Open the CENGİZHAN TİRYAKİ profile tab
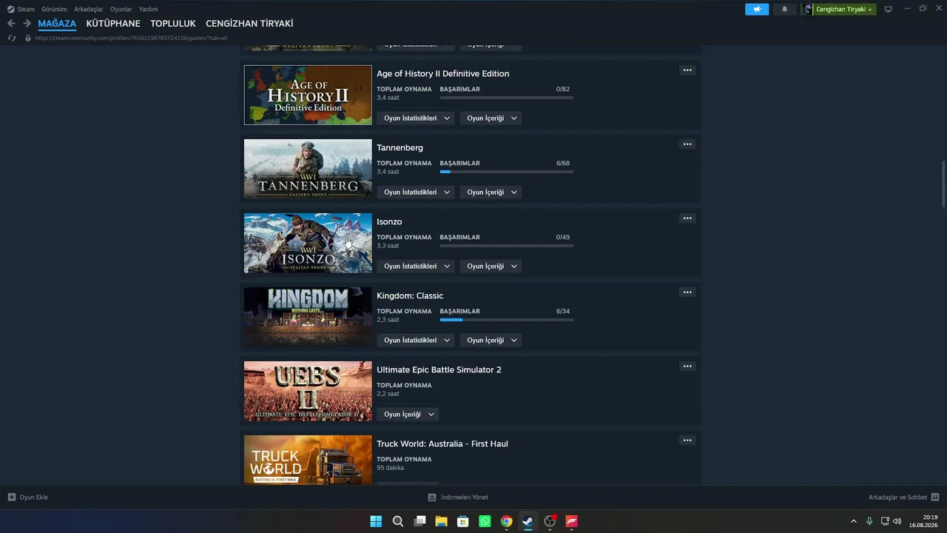 pyautogui.click(x=249, y=24)
